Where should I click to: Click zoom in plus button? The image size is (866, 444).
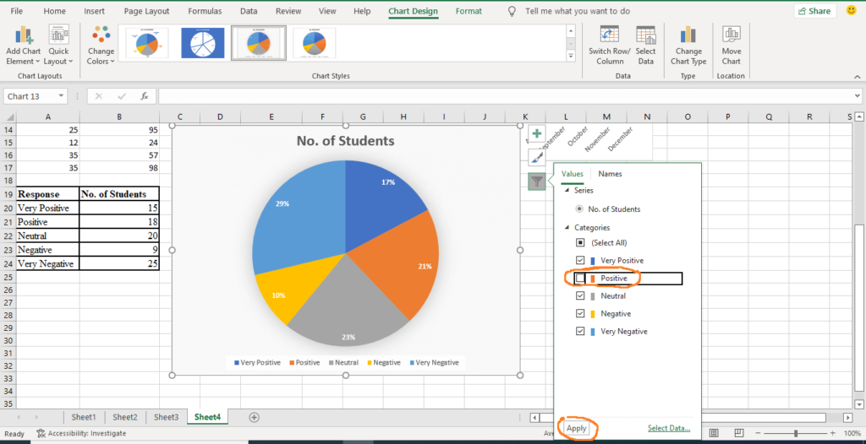point(832,434)
